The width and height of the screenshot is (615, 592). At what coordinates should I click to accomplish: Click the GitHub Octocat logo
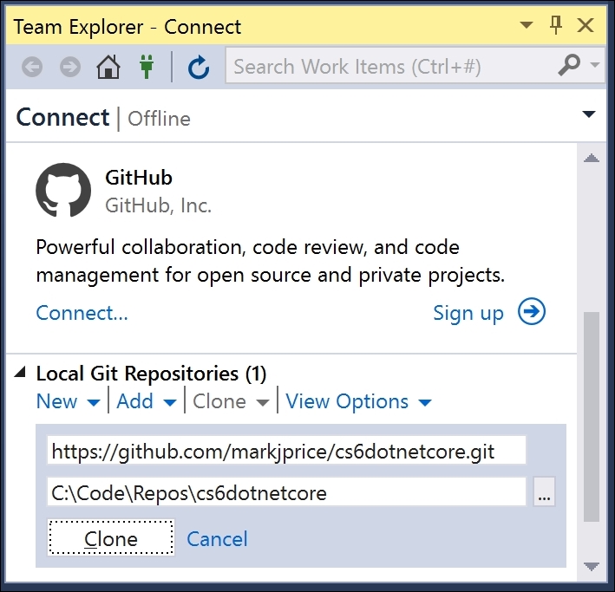point(63,190)
